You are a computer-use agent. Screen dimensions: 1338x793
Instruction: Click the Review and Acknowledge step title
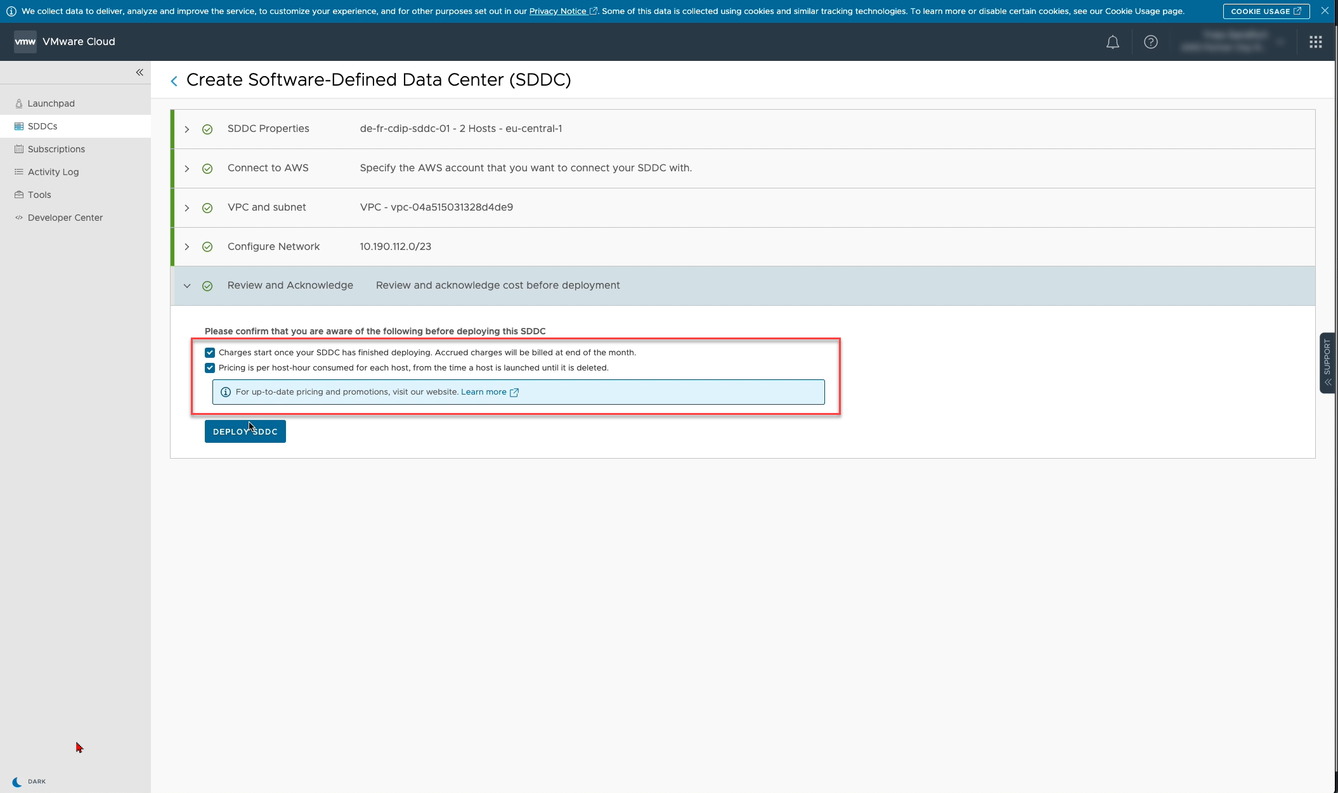290,285
